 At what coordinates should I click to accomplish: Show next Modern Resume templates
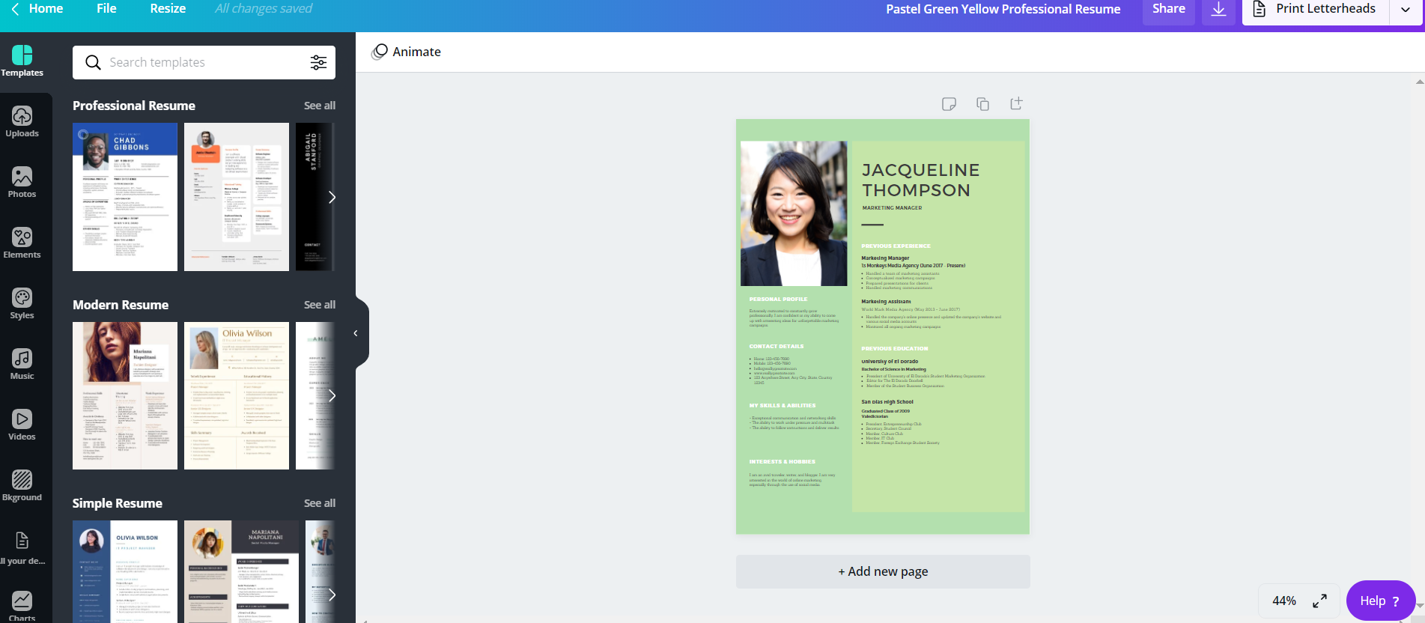[332, 395]
